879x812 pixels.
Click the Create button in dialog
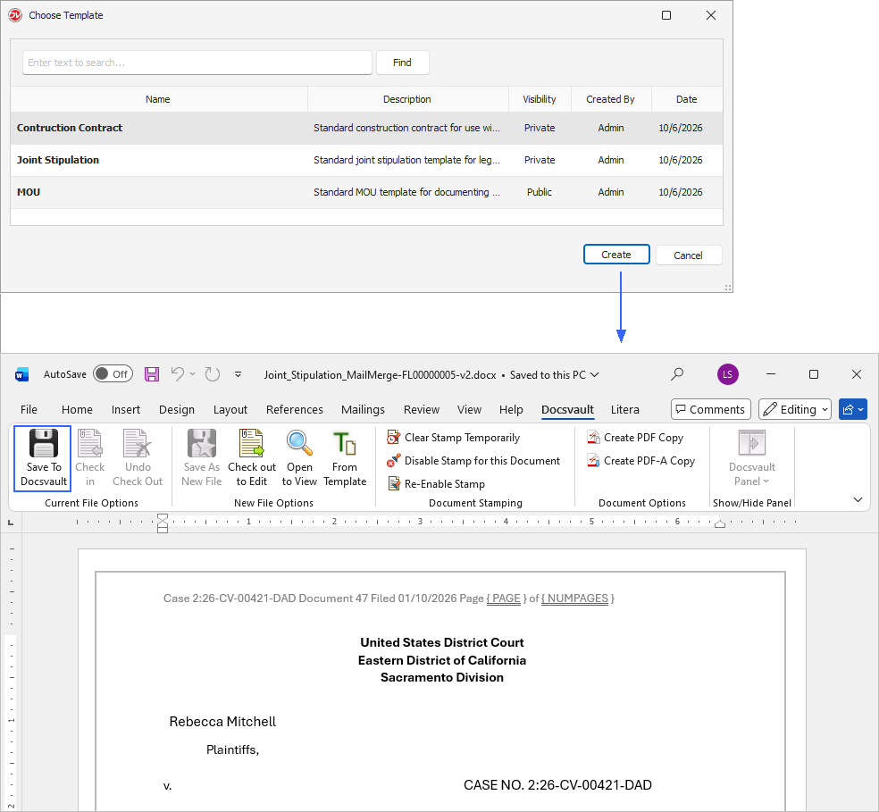point(616,255)
